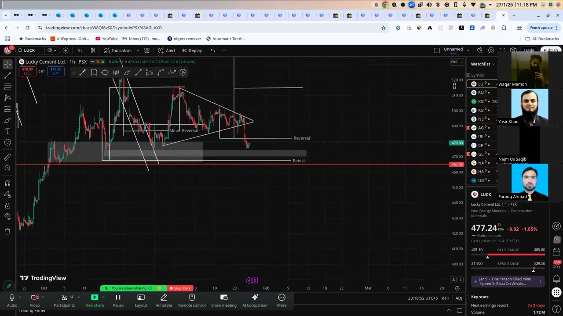Toggle log scale with the L button
Viewport: 563px width, 316px height.
pos(461,280)
